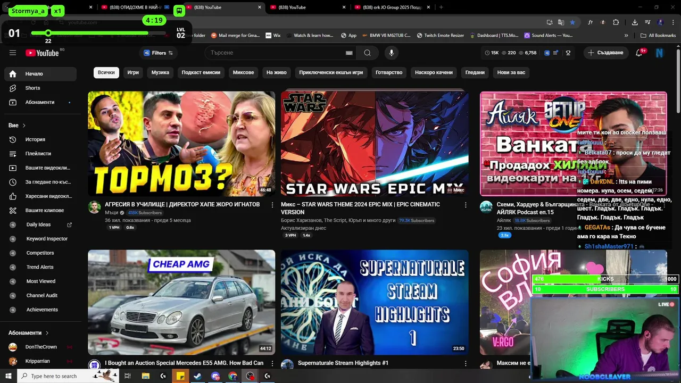
Task: Open the vidIQ trophy icon
Action: pos(568,53)
